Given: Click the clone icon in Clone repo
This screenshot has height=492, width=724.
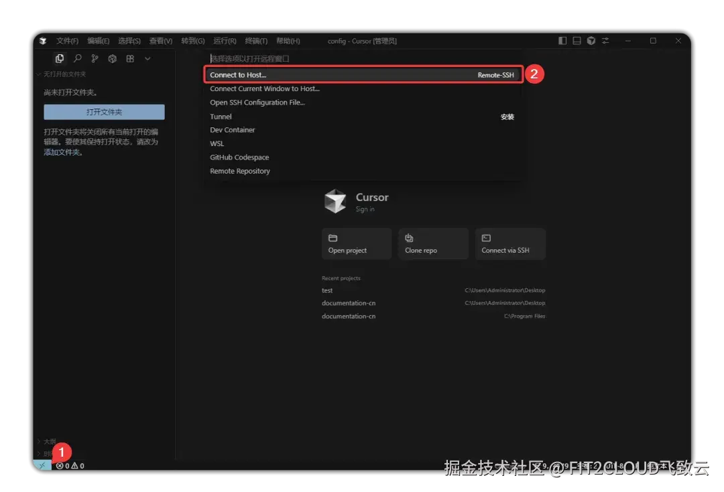Looking at the screenshot, I should (x=409, y=238).
